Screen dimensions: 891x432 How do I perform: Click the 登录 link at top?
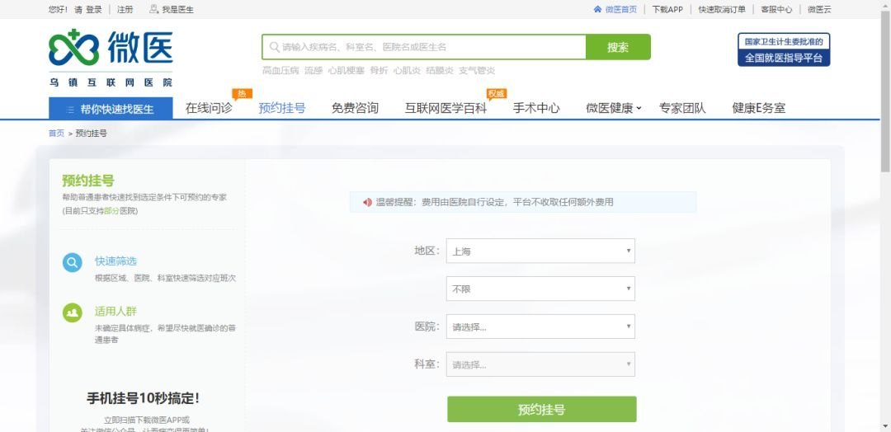tap(94, 10)
